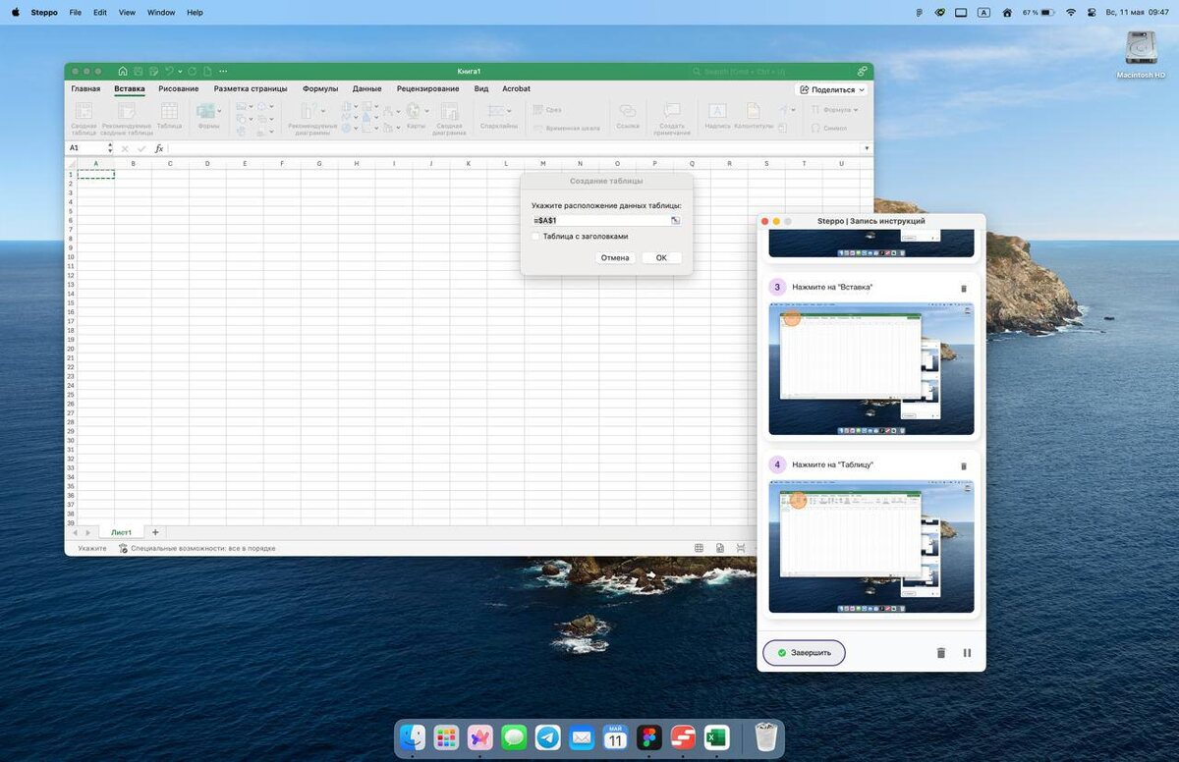Image resolution: width=1179 pixels, height=762 pixels.
Task: Click the undo arrow in Excel title bar
Action: tap(169, 71)
